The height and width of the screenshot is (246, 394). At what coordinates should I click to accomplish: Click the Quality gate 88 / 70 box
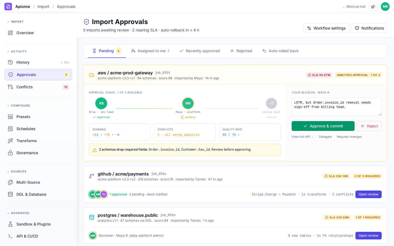[250, 132]
